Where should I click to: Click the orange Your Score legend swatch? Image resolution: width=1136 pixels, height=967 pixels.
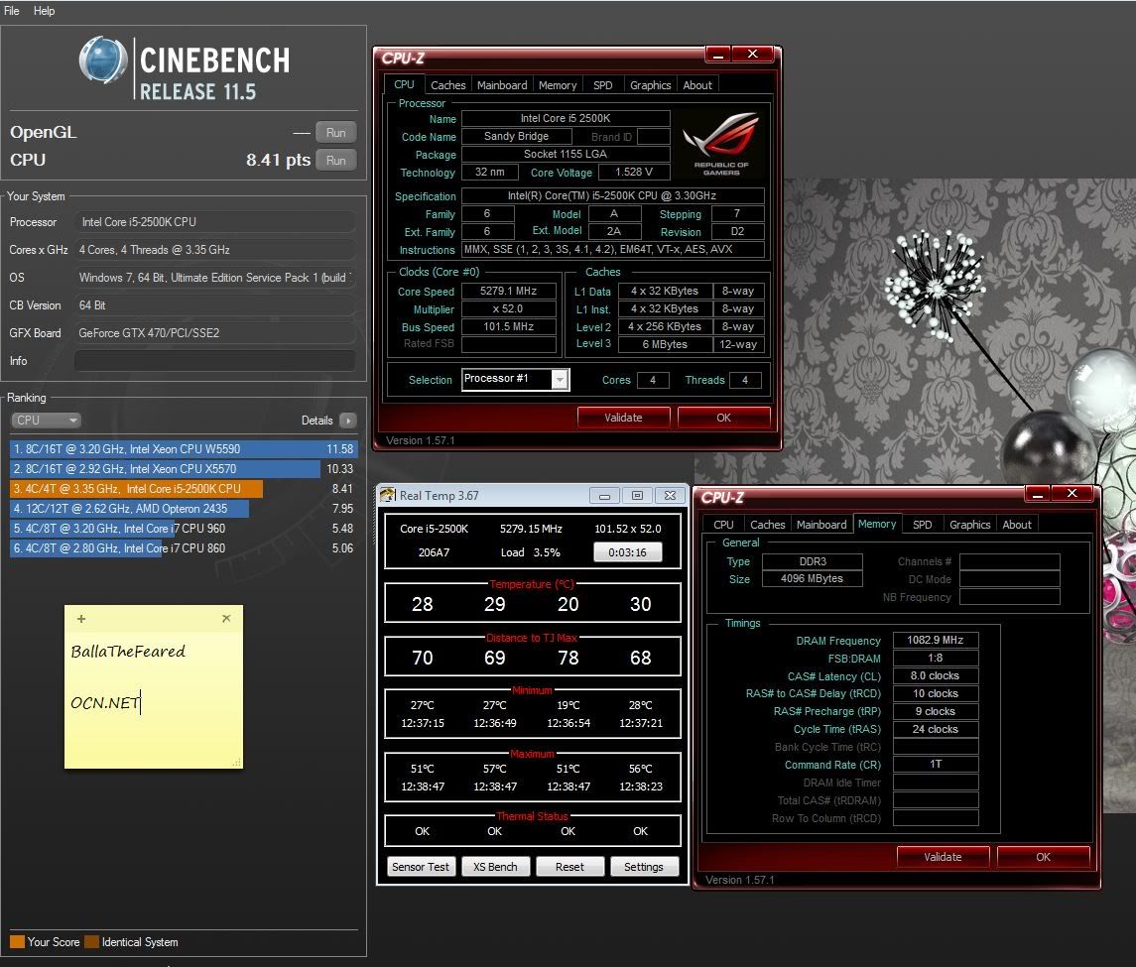18,941
